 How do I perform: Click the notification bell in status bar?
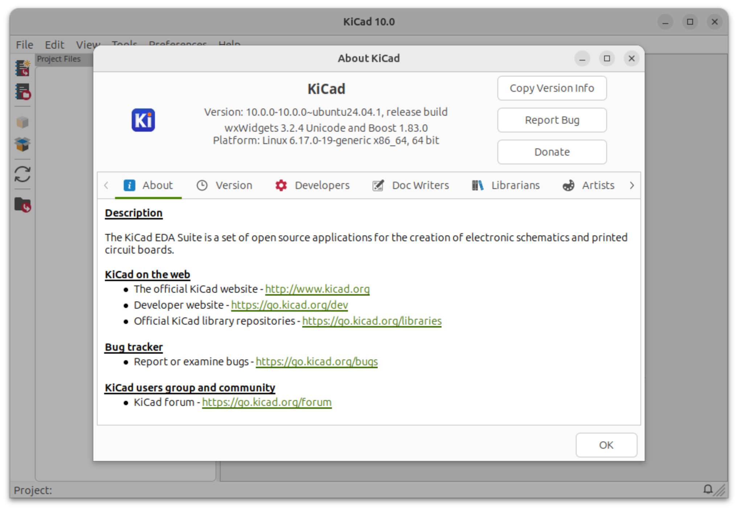(x=708, y=489)
